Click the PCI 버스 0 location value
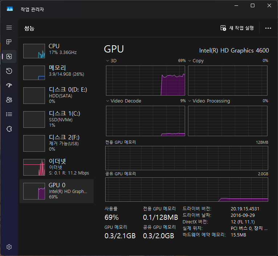This screenshot has height=256, width=278. pyautogui.click(x=249, y=228)
